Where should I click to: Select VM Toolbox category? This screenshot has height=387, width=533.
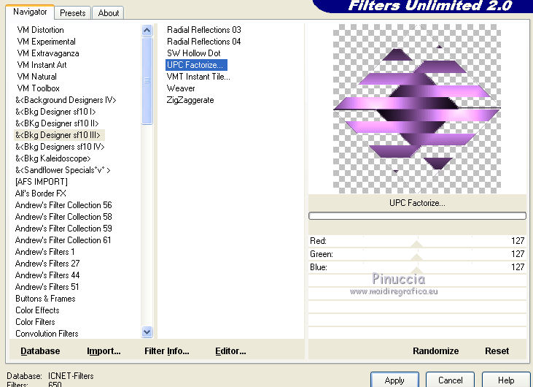pos(38,88)
